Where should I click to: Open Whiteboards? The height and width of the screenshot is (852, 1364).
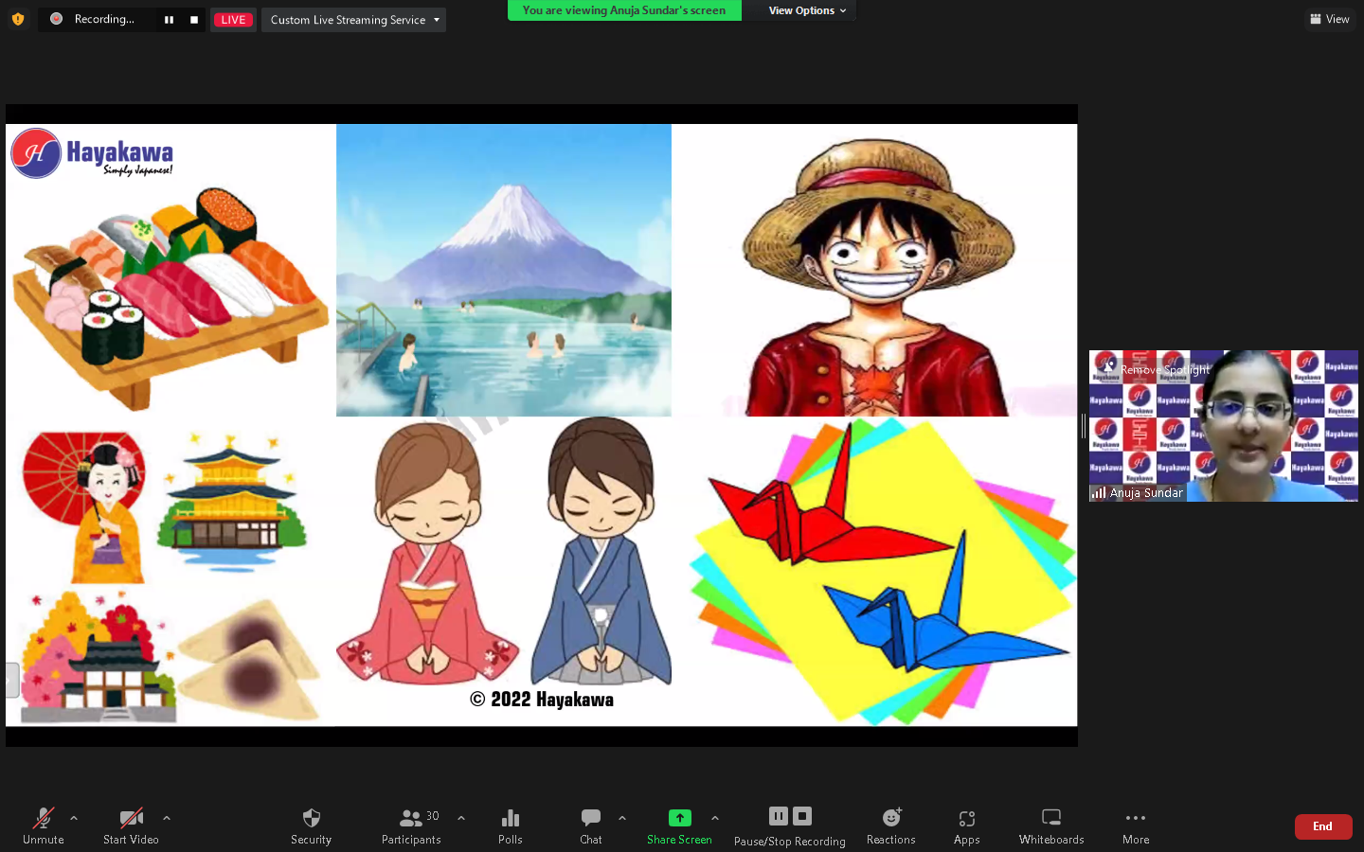1051,825
